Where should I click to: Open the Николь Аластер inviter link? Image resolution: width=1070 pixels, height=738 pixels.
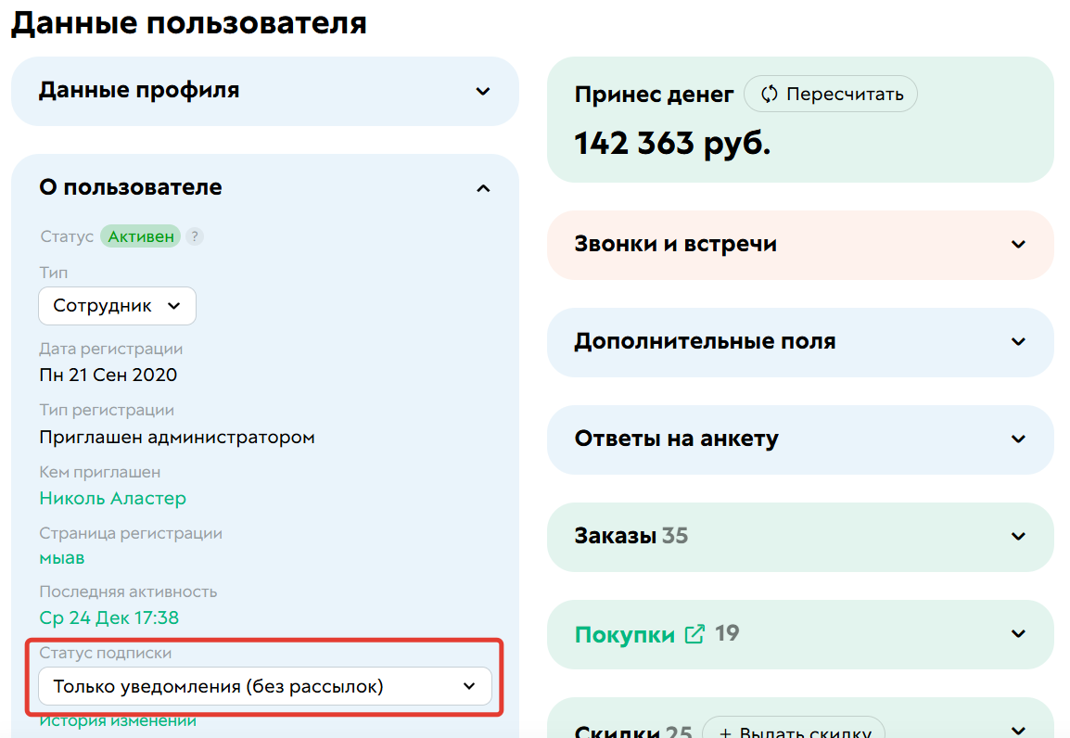[110, 499]
